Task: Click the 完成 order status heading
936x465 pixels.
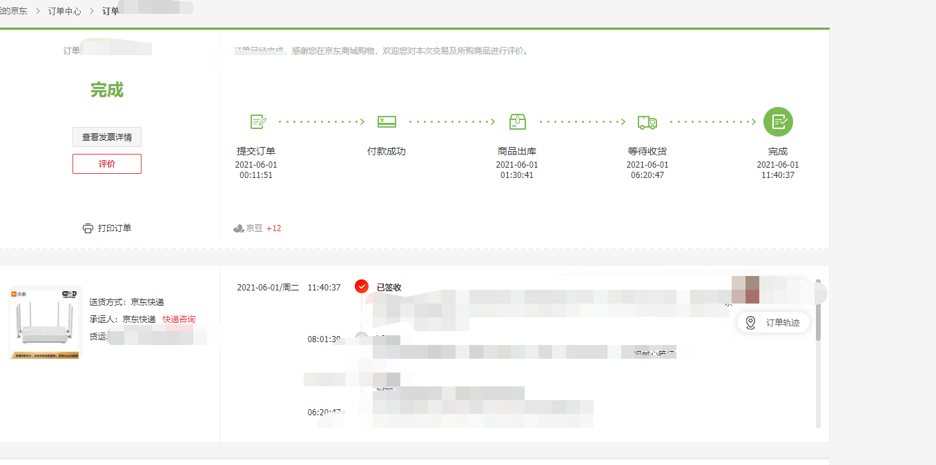Action: tap(107, 90)
